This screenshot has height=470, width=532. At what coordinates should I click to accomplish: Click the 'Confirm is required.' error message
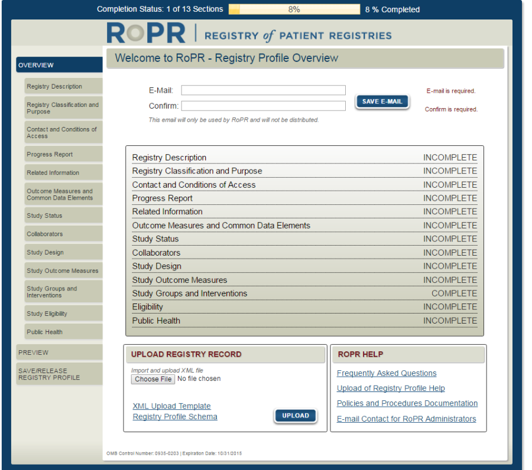[451, 109]
